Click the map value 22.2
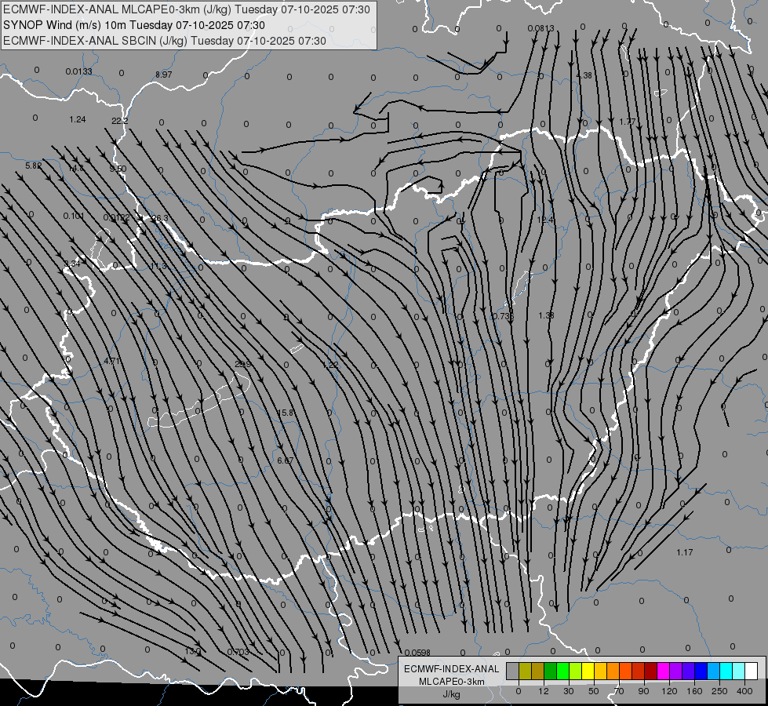Screen dimensions: 768x706 (x=119, y=121)
